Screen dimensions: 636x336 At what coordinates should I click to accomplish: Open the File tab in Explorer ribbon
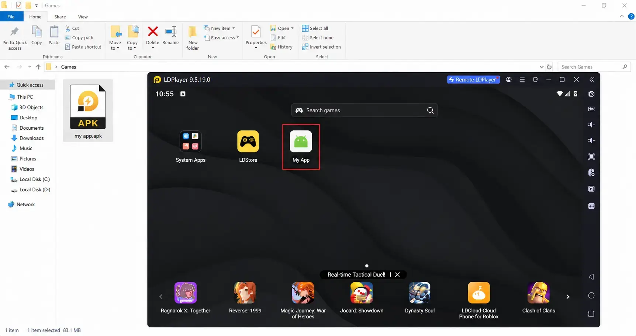click(11, 17)
